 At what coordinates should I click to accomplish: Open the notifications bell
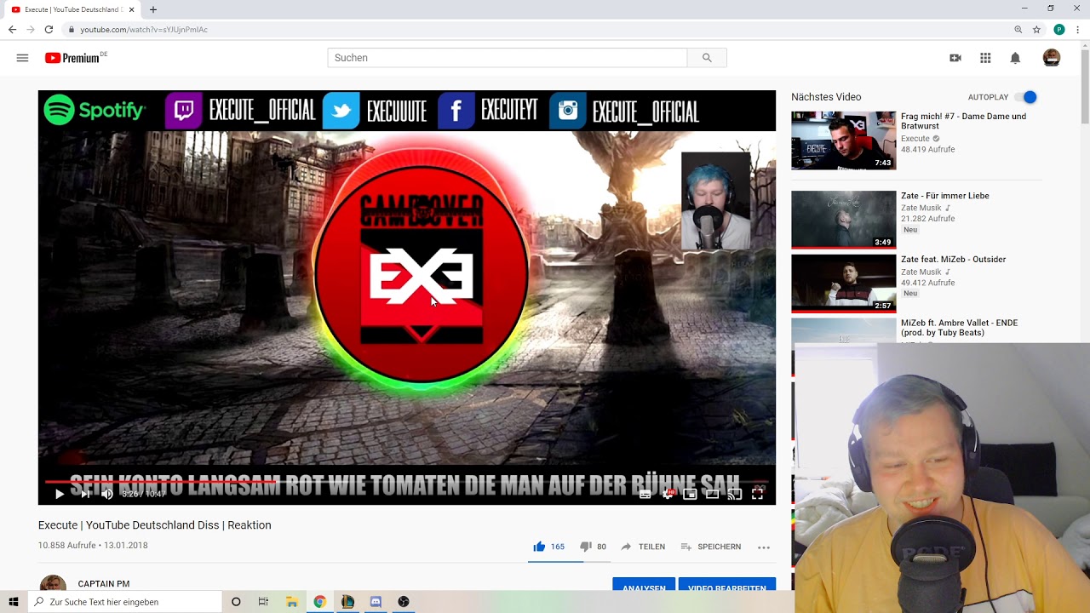click(1015, 58)
